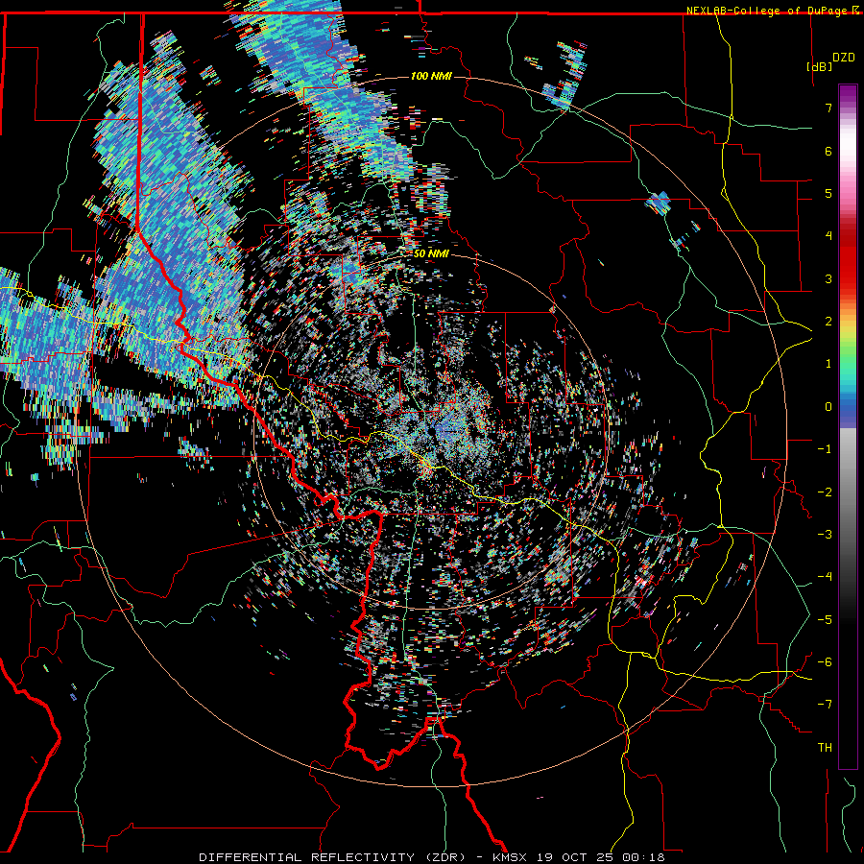Click the 00:18 timestamp
The image size is (864, 864).
(x=643, y=857)
